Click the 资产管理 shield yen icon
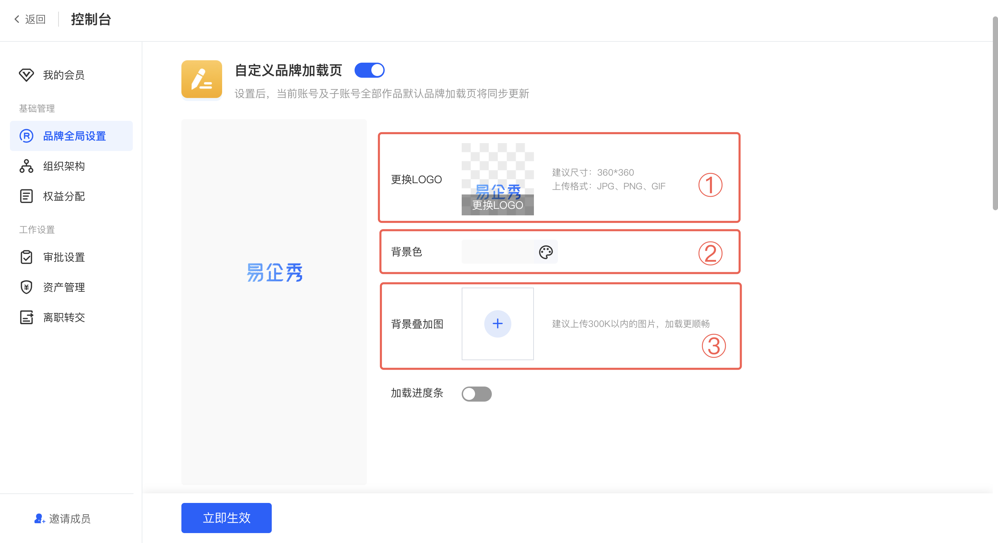 (x=26, y=287)
